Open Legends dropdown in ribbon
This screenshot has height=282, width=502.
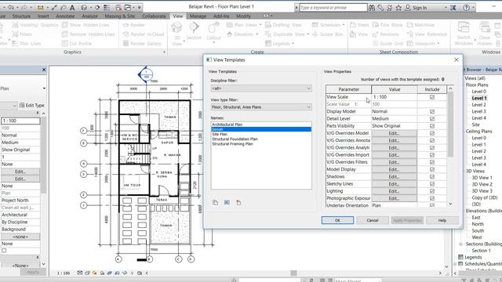point(280,44)
